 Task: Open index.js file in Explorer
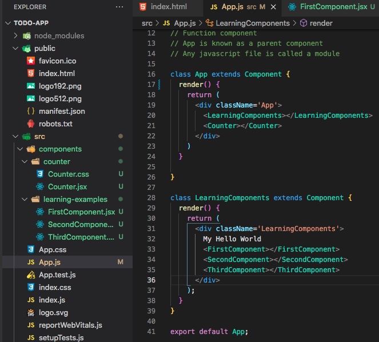pyautogui.click(x=52, y=300)
